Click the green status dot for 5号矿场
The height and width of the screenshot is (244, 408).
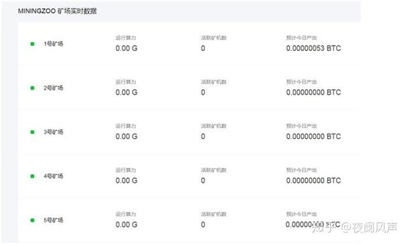[x=33, y=220]
